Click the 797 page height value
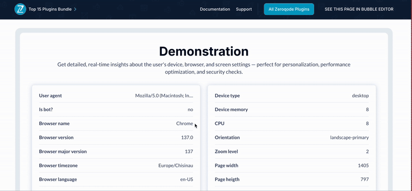 (x=365, y=180)
